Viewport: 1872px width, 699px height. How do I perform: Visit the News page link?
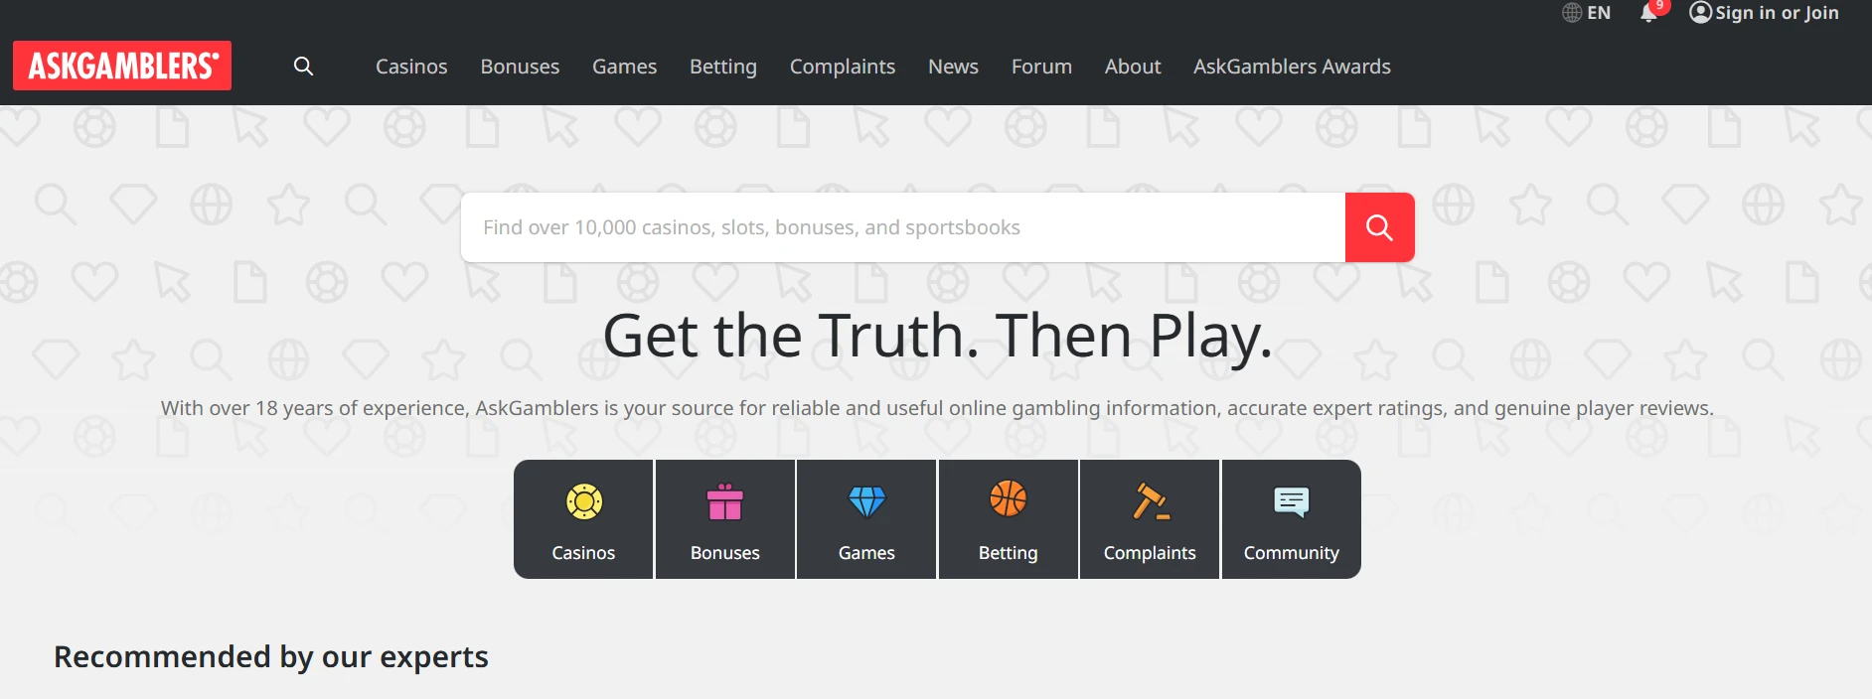[x=953, y=67]
